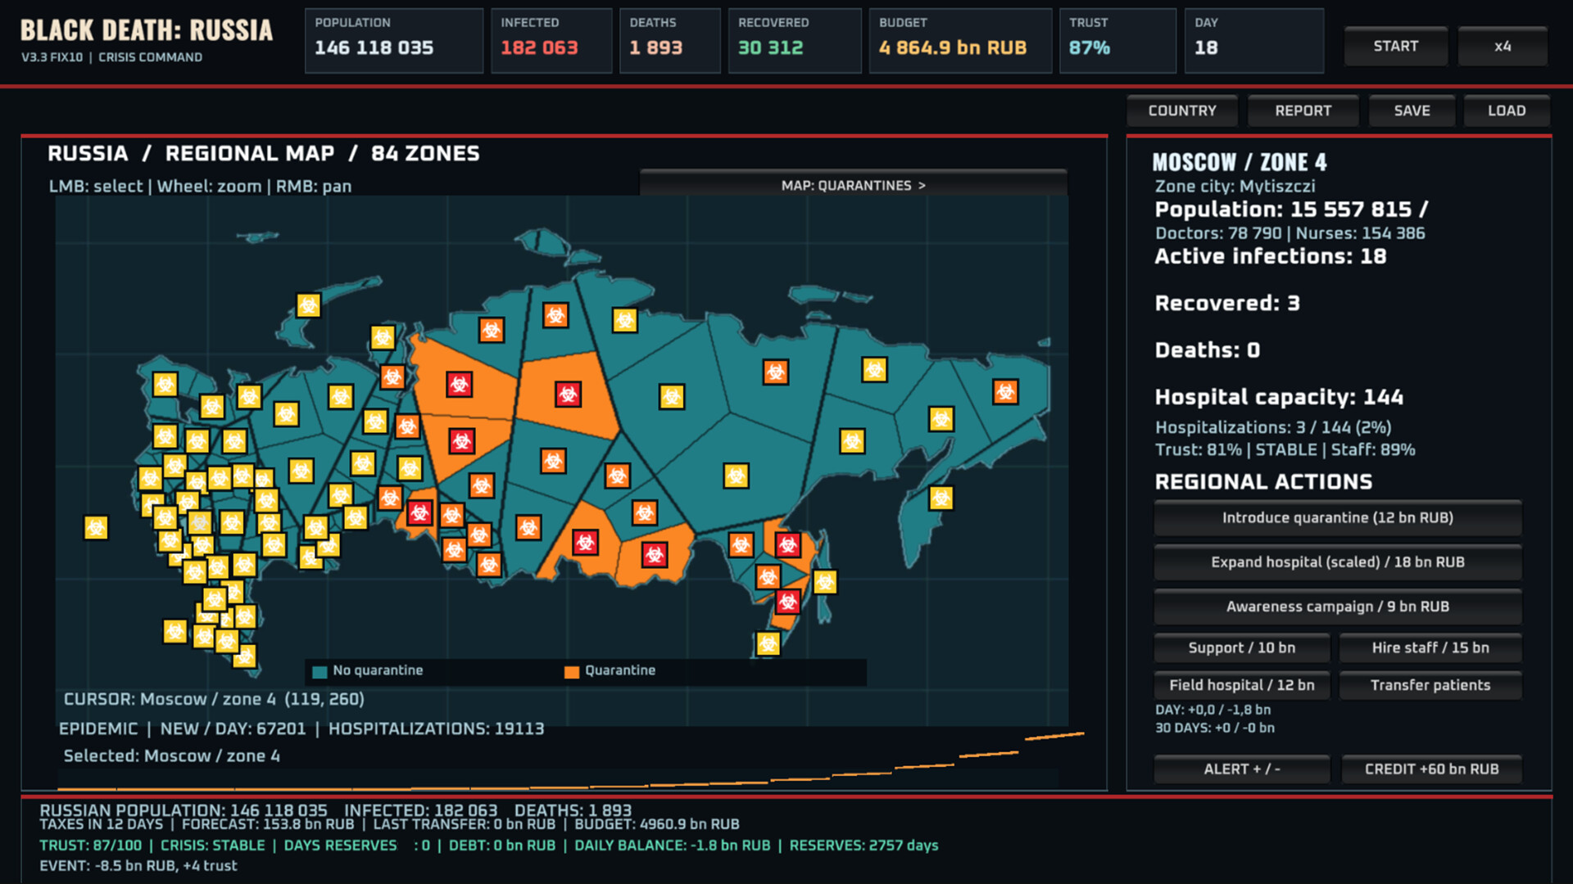1573x884 pixels.
Task: Click the 'Zone city: Mytiszczi' text
Action: [1235, 187]
